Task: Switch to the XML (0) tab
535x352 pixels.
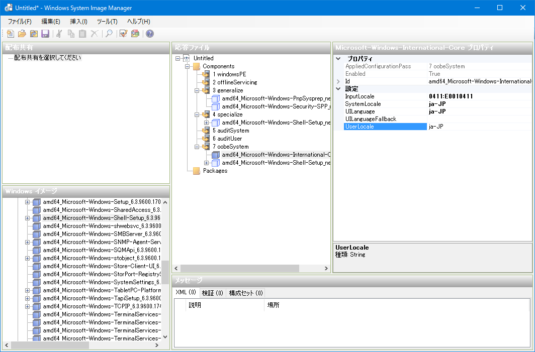Action: (186, 292)
